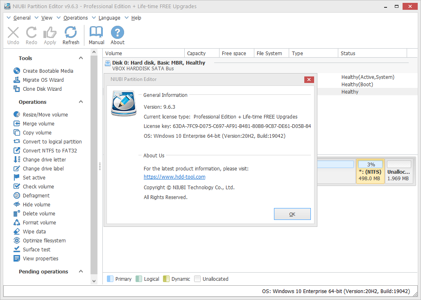Click "Version: 9.6.3" text
This screenshot has width=421, height=300.
tap(159, 107)
